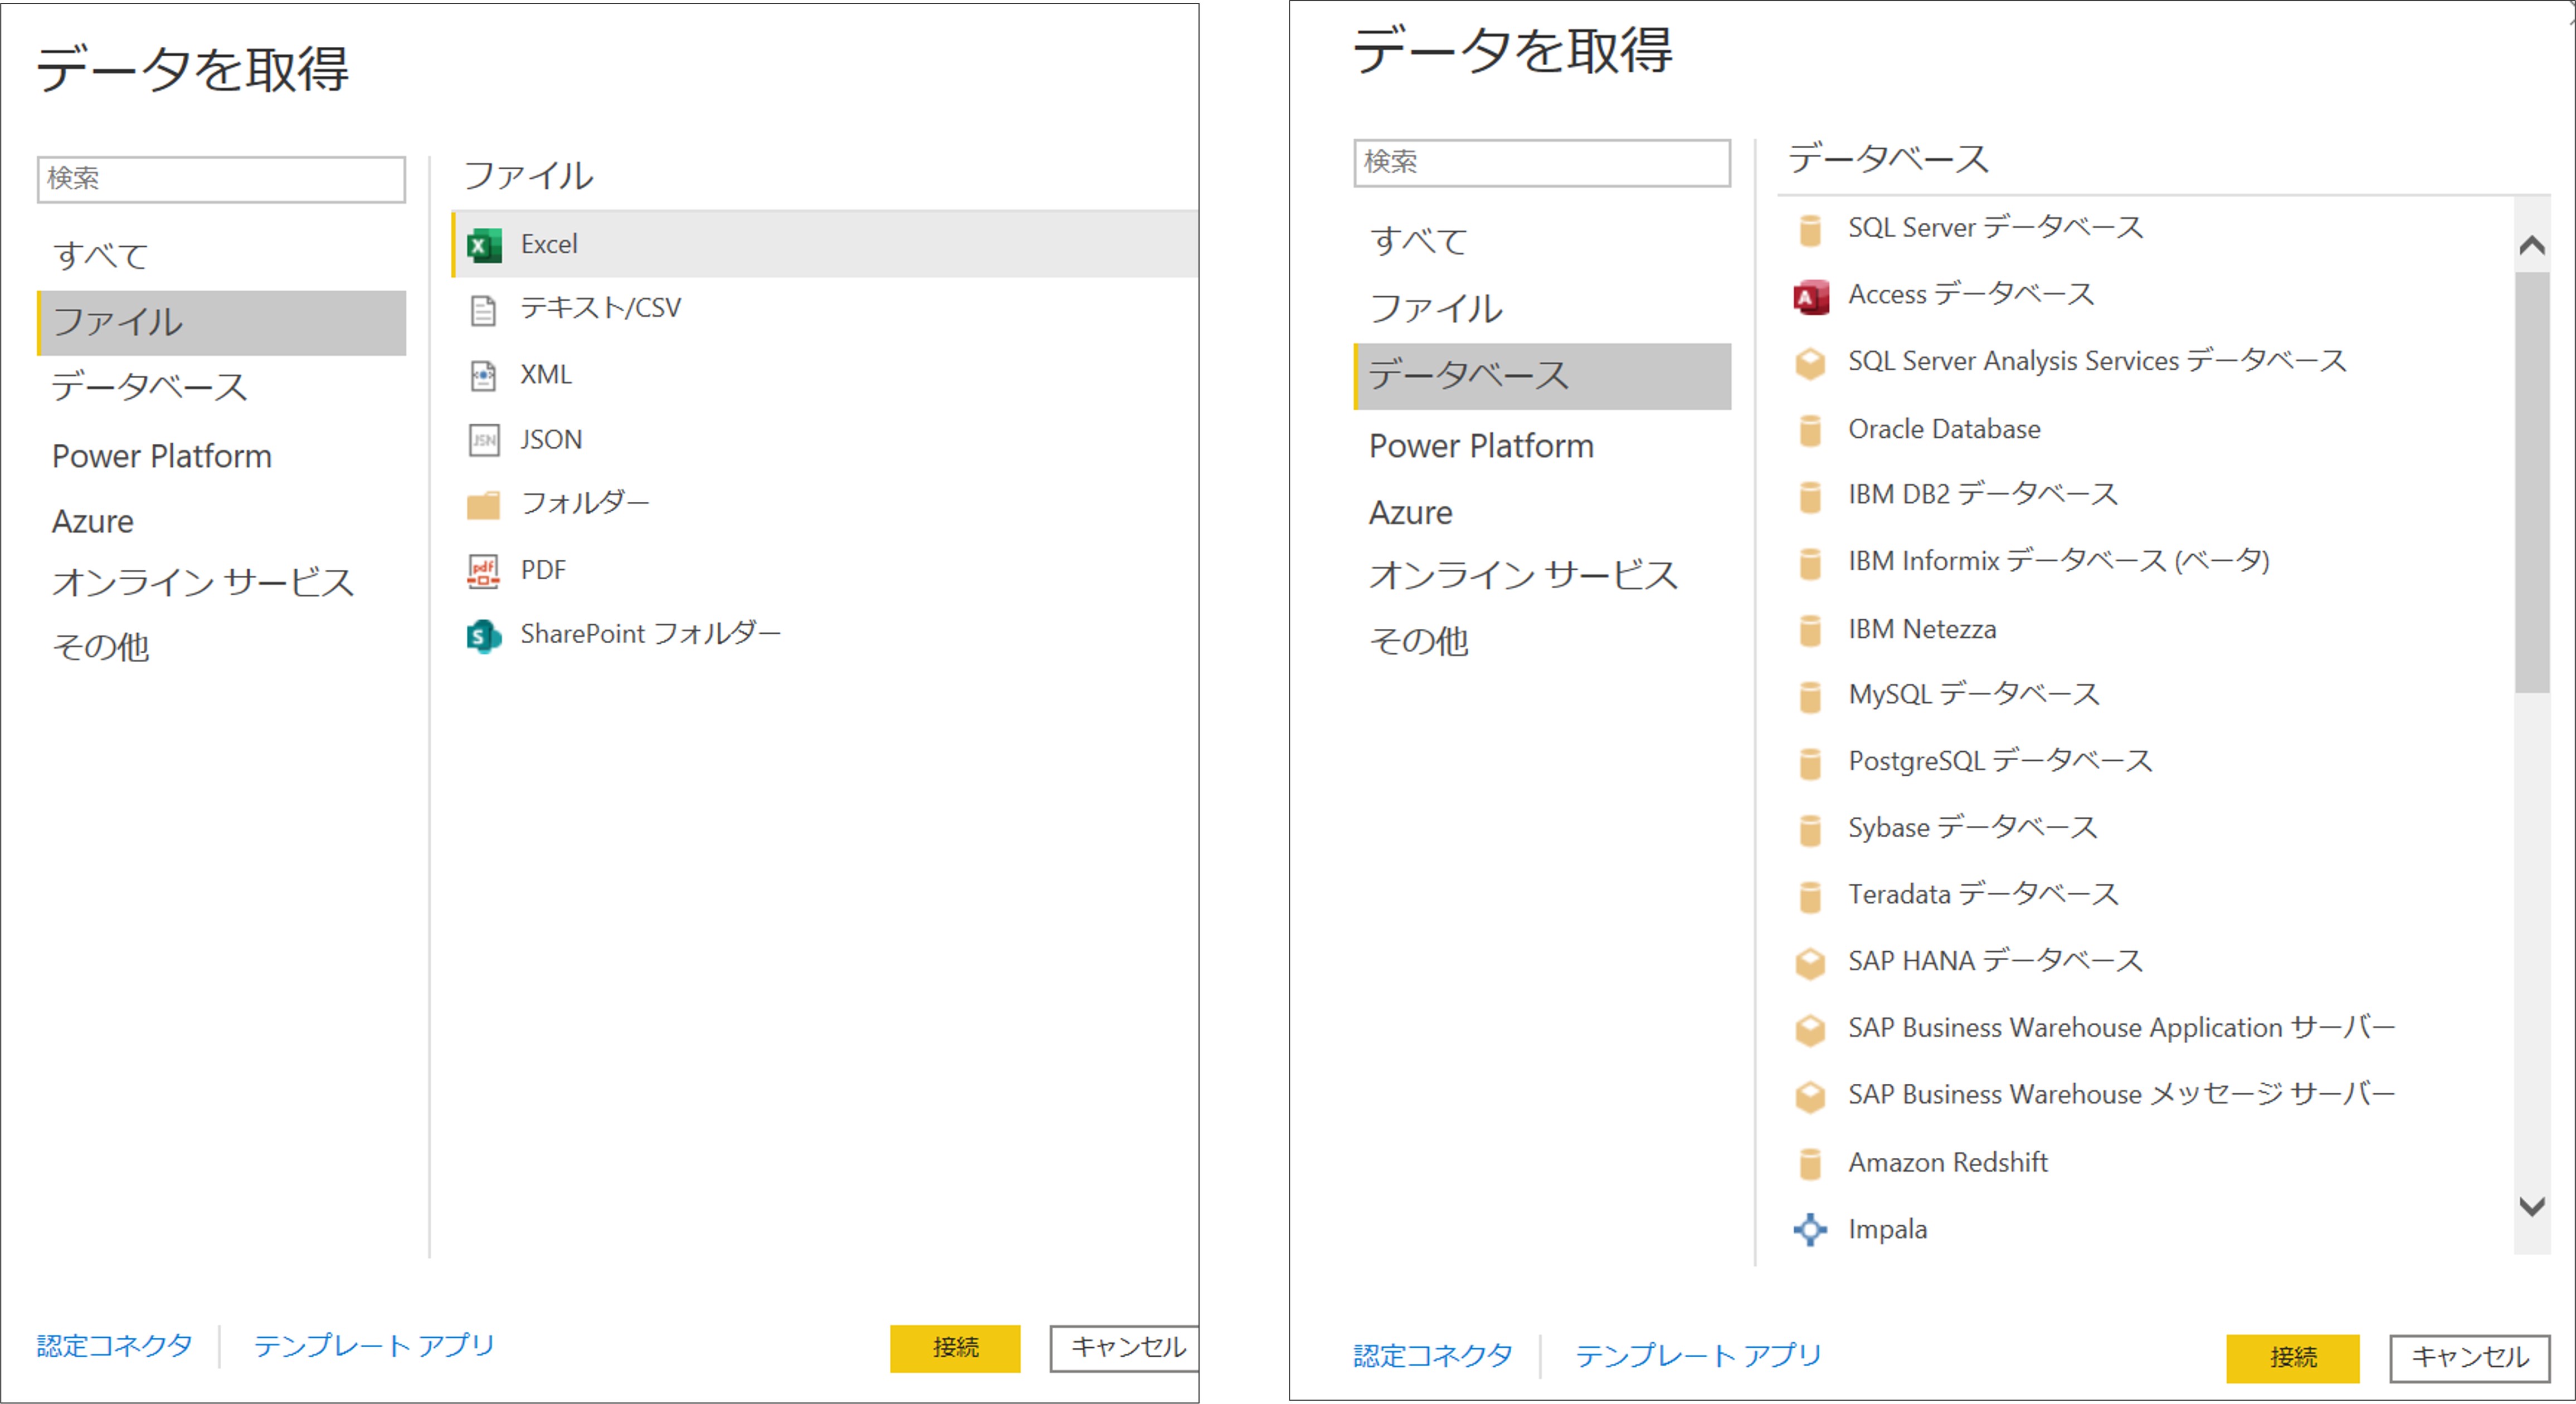Select the XML file icon
This screenshot has width=2576, height=1404.
click(x=483, y=376)
